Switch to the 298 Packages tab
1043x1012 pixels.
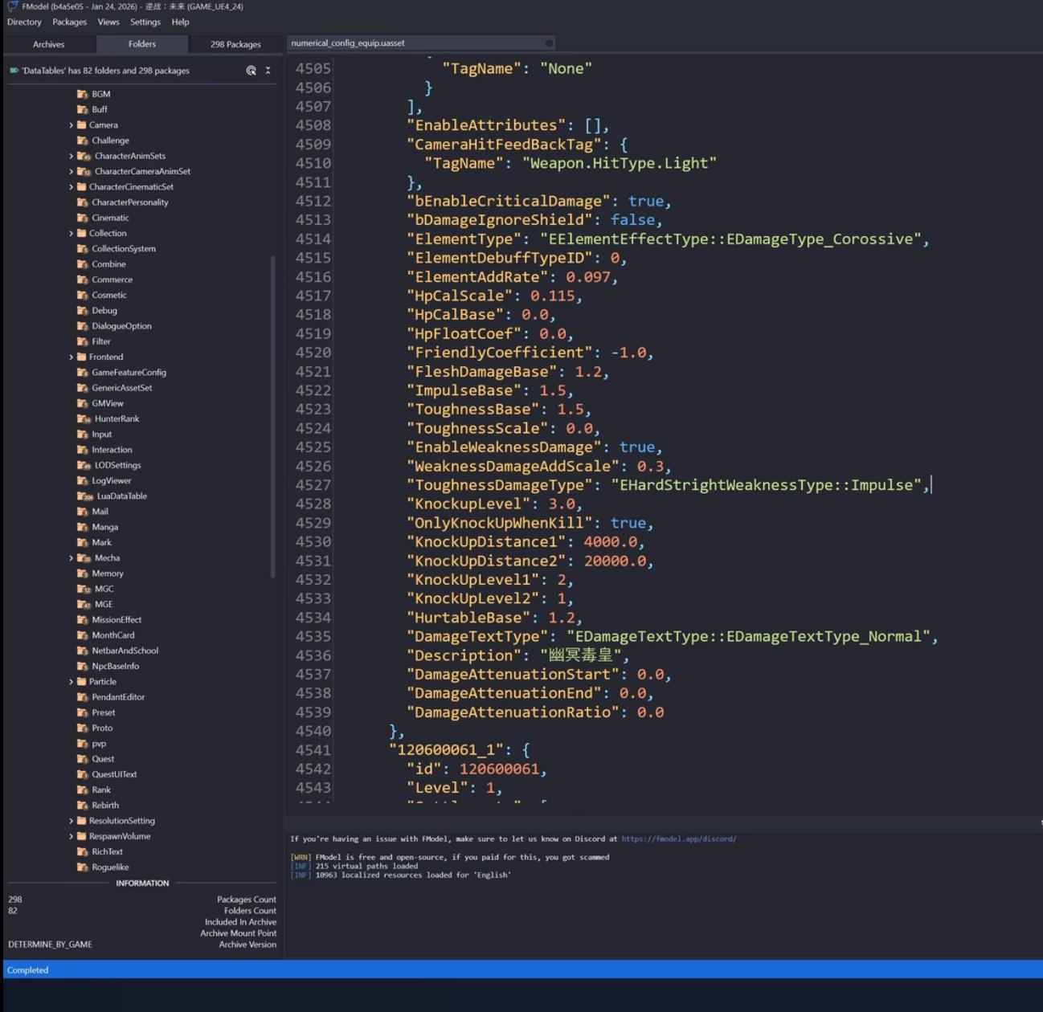[x=235, y=44]
